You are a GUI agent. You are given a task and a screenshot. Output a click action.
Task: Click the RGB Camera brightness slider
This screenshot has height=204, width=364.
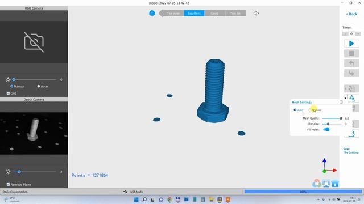pyautogui.click(x=34, y=79)
